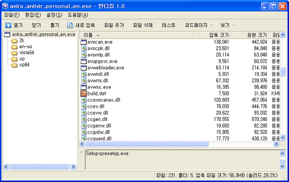Click compressed size 7,500 of build.dat

coord(223,93)
